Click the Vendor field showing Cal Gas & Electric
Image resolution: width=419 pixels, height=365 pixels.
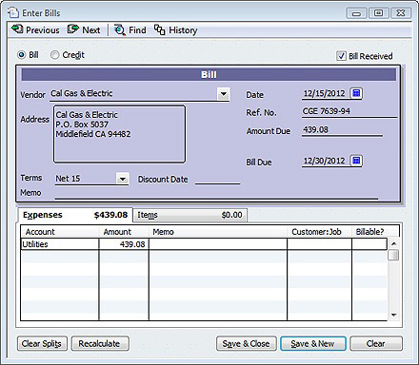(133, 94)
